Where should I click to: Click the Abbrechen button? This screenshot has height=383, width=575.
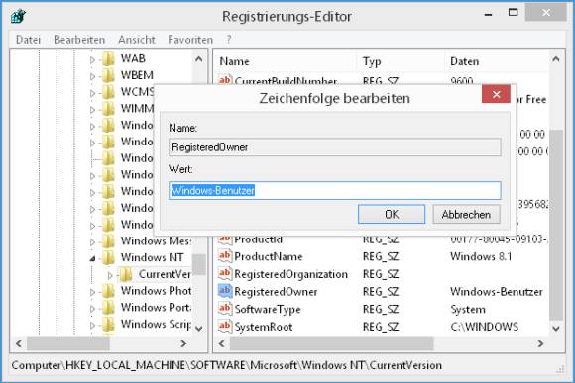466,214
